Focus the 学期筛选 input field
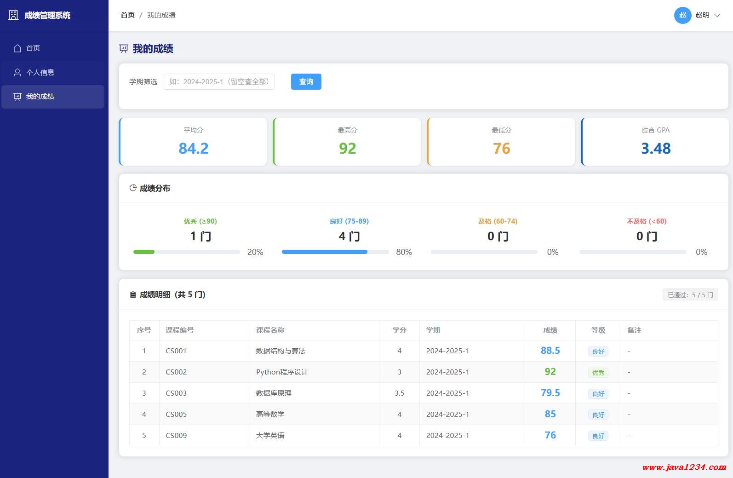Viewport: 733px width, 478px height. point(219,82)
